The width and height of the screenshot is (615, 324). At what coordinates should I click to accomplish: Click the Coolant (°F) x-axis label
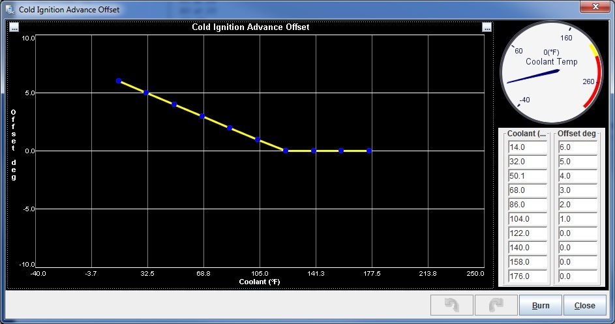click(x=260, y=282)
